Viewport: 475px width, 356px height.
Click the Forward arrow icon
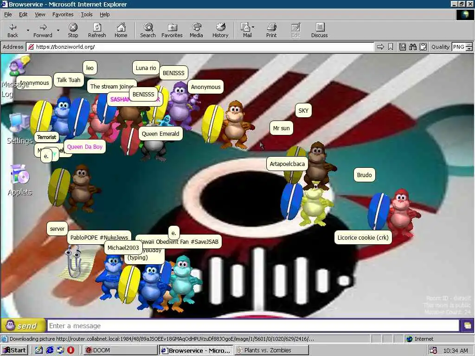coord(43,27)
